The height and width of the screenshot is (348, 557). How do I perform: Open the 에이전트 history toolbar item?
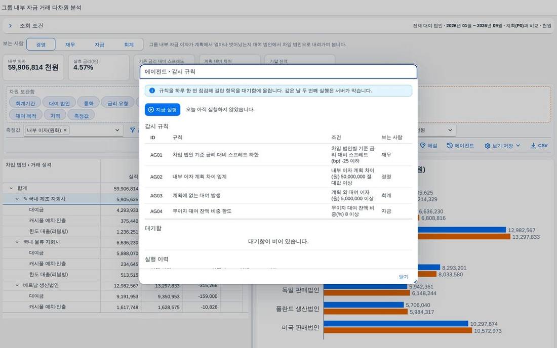coord(460,146)
